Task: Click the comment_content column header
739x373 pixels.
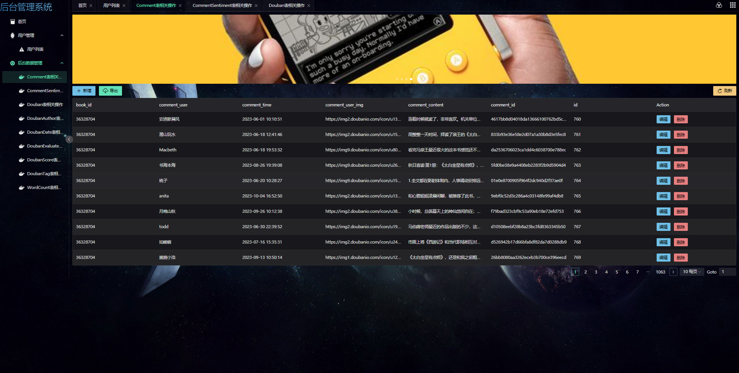Action: pos(426,105)
